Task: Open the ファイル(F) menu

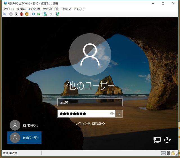Action: [8, 9]
